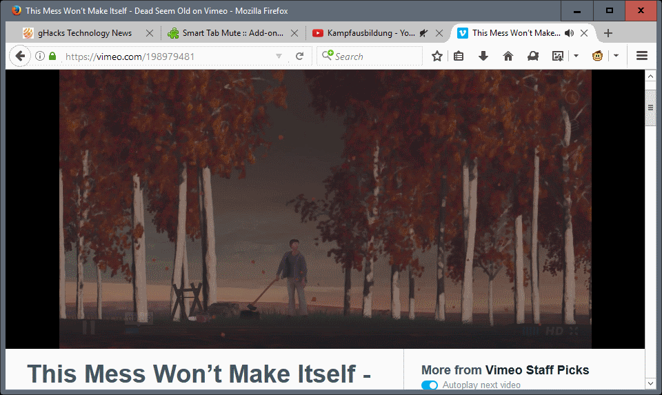Click the back navigation arrow
This screenshot has height=395, width=662.
click(x=19, y=56)
